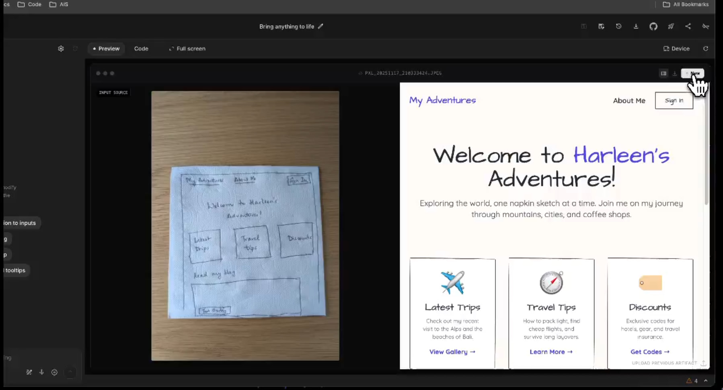Select the Preview tab
This screenshot has width=723, height=390.
pyautogui.click(x=106, y=49)
